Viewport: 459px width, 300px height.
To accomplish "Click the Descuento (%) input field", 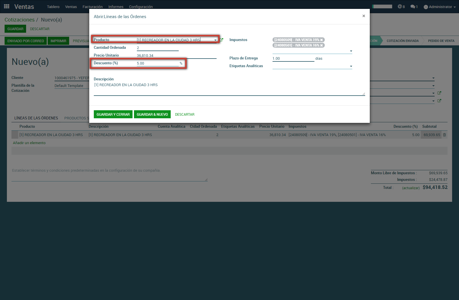I will 157,63.
